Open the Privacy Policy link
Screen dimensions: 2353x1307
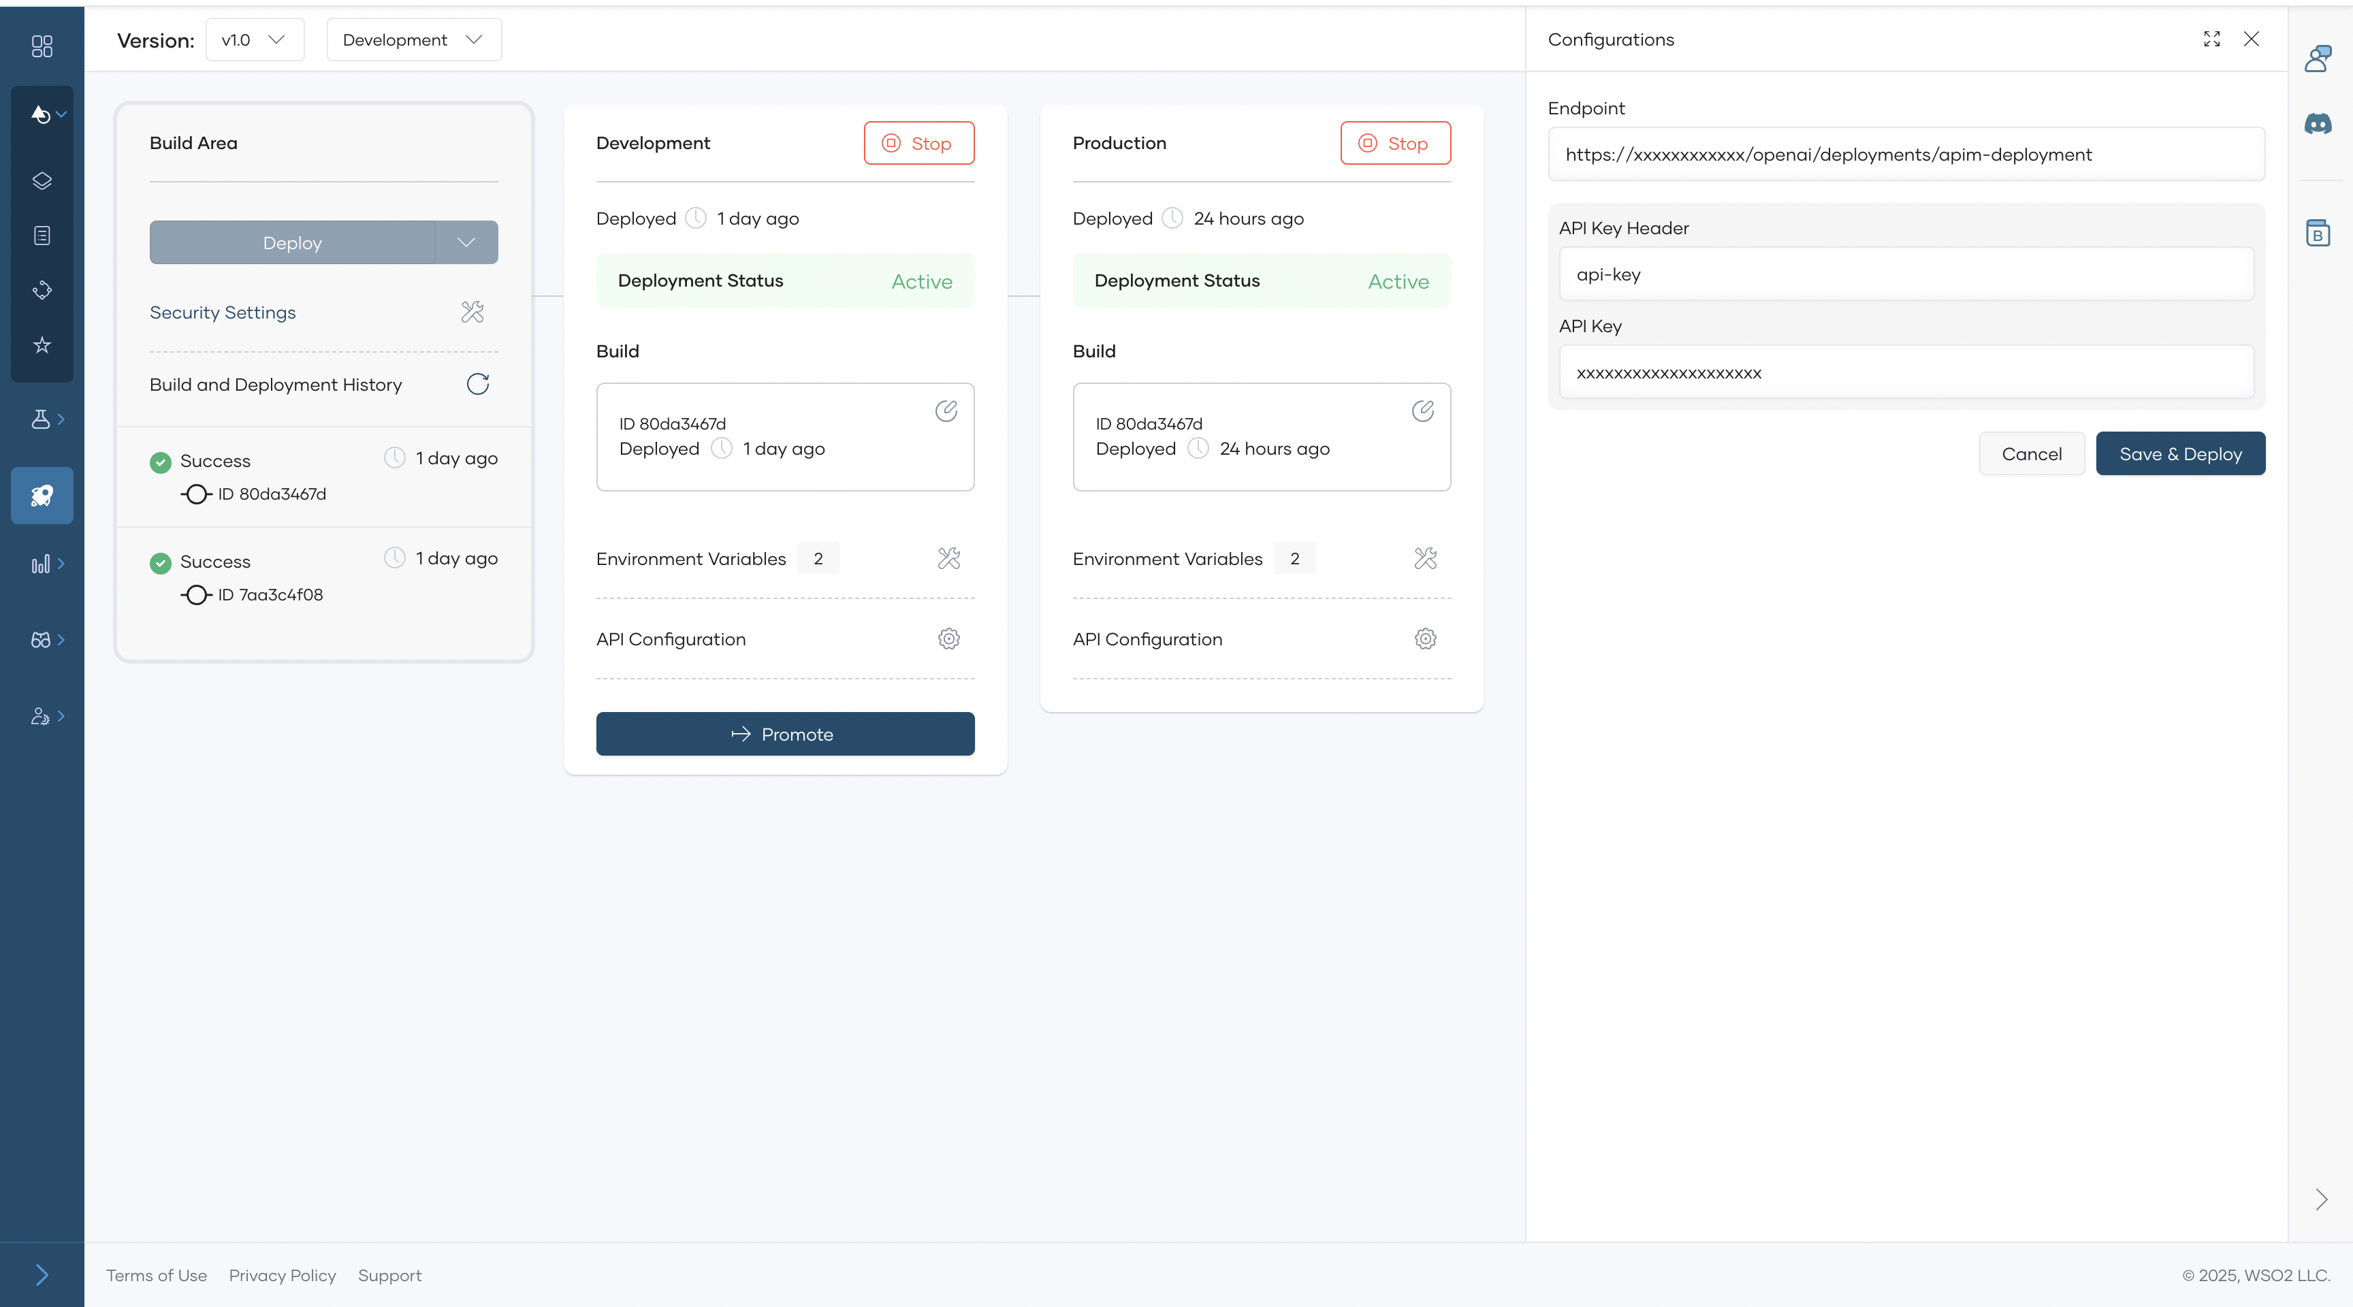[x=281, y=1275]
